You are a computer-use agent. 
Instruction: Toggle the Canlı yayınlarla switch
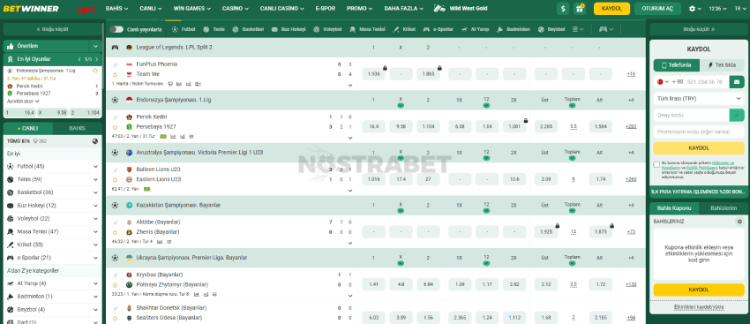click(x=116, y=29)
